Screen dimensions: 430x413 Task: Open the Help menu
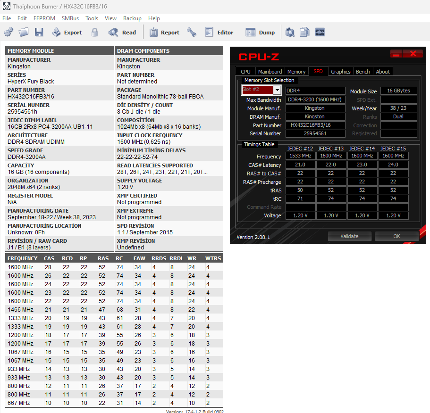(x=154, y=18)
